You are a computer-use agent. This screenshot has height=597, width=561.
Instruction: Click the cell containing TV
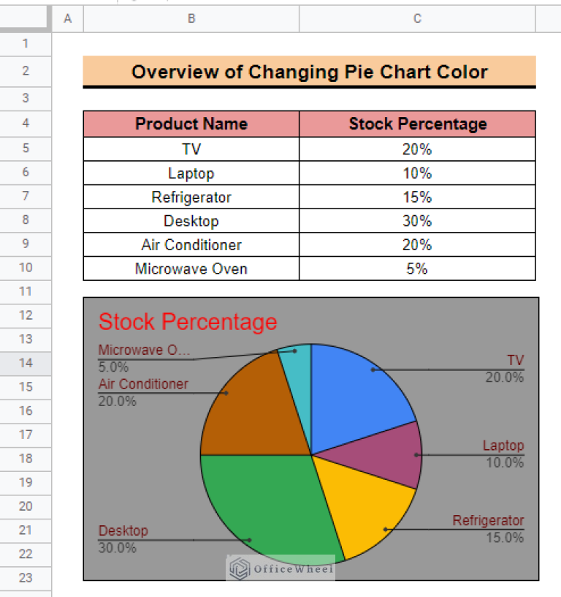click(x=191, y=149)
